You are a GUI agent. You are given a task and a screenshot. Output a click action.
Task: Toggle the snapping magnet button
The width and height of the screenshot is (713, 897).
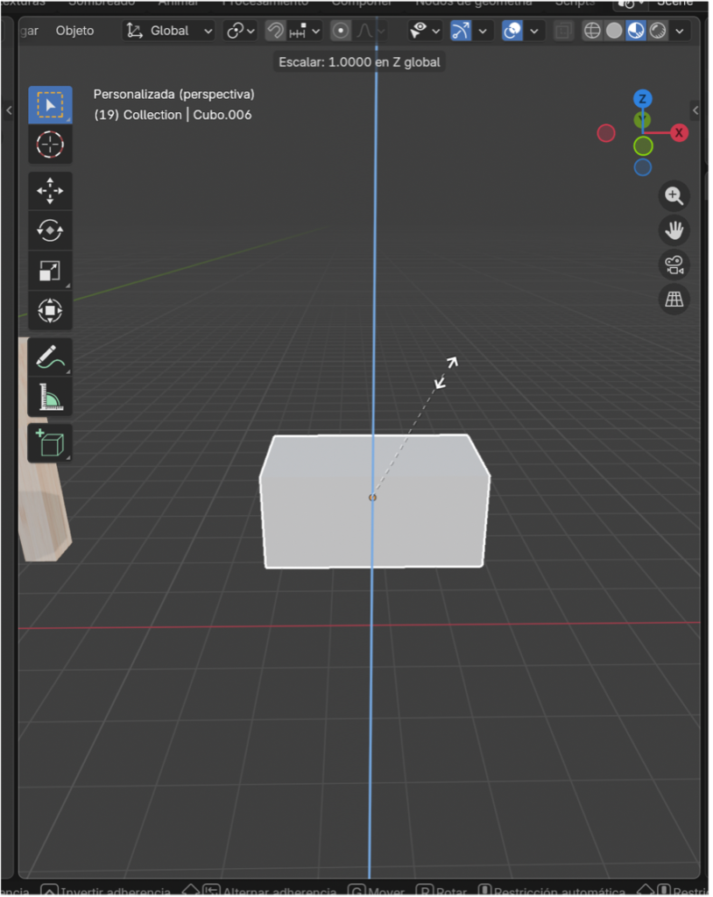(276, 31)
